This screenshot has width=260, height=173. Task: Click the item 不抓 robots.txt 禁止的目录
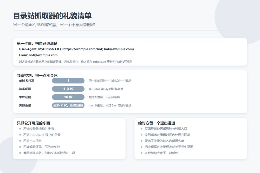tap(42, 135)
